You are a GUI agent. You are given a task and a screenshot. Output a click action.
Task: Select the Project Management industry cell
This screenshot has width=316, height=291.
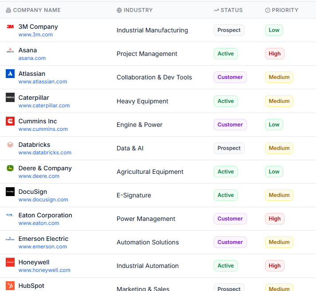pyautogui.click(x=147, y=54)
